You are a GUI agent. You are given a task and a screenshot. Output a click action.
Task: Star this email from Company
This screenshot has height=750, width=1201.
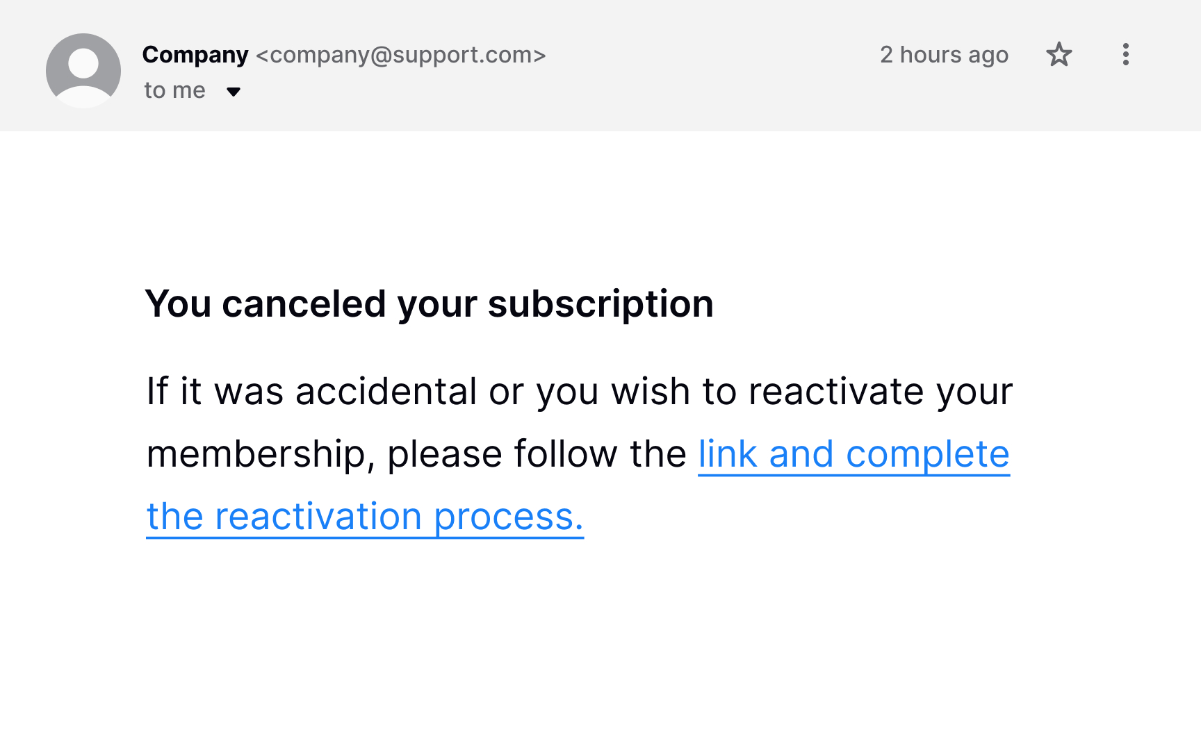coord(1059,55)
